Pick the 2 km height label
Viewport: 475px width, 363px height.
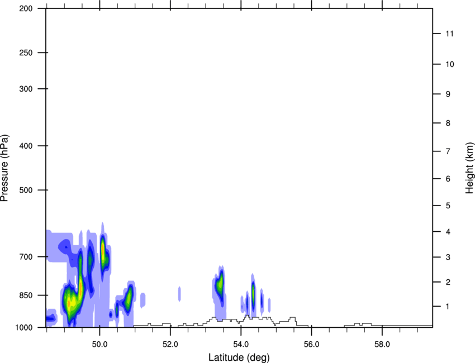tap(448, 282)
